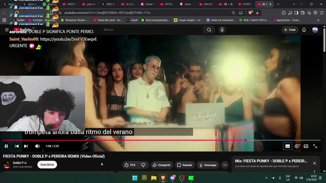Image resolution: width=326 pixels, height=183 pixels.
Task: Switch to the yoko tab
Action: click(89, 4)
